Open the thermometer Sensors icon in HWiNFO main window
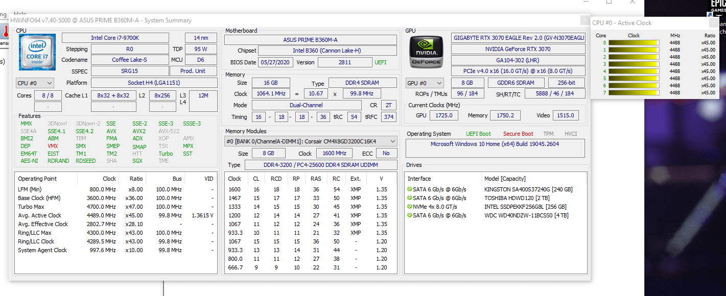 pyautogui.click(x=4, y=32)
